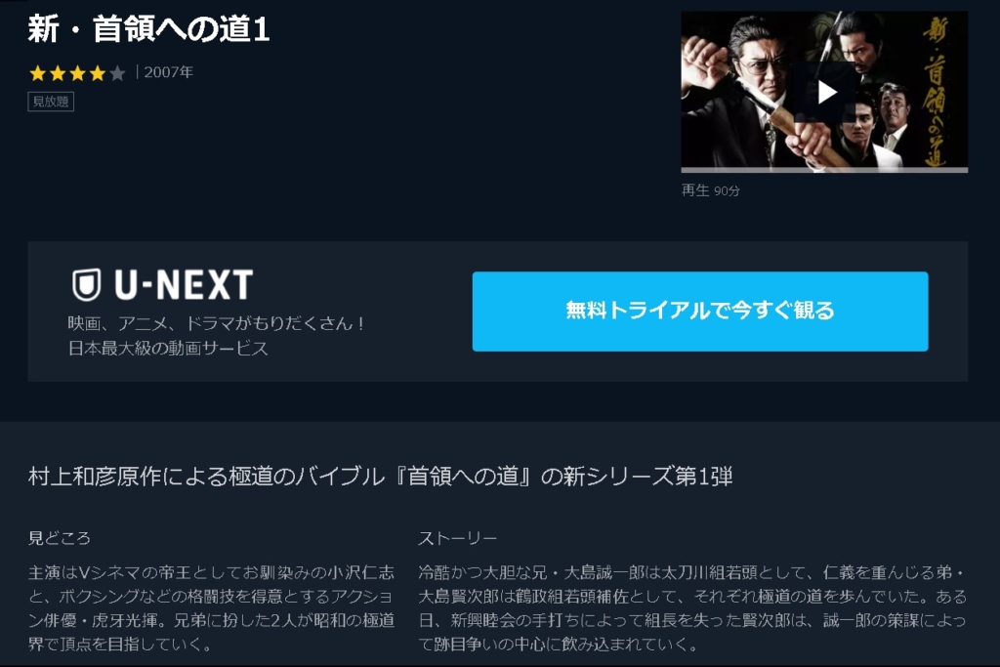Screen dimensions: 1000x667
Task: Click the U-NEXT wordmark text
Action: coord(184,284)
